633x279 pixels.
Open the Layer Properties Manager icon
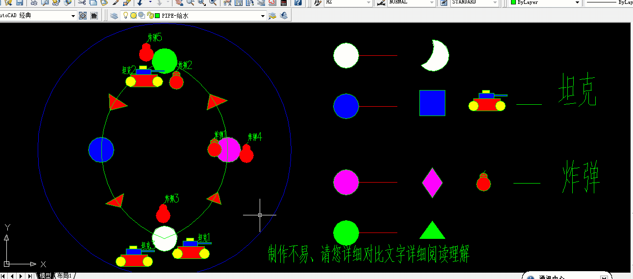(x=114, y=16)
